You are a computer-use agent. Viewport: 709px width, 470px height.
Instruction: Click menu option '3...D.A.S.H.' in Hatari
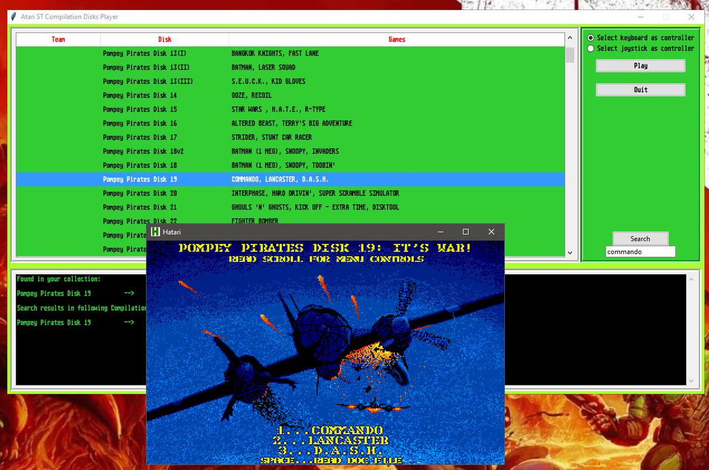331,451
